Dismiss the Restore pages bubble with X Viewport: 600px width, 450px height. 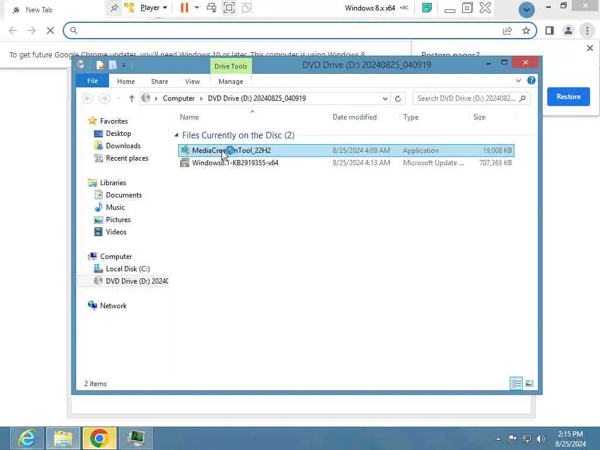coord(589,48)
